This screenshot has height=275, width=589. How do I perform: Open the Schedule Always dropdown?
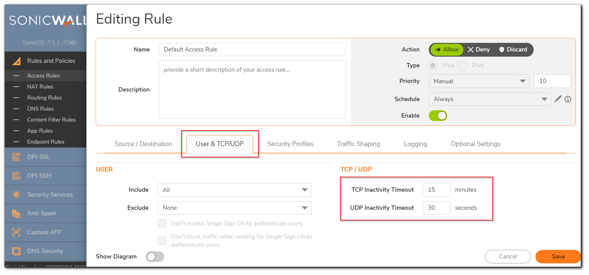(x=490, y=99)
